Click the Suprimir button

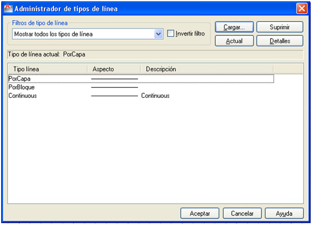pos(279,27)
